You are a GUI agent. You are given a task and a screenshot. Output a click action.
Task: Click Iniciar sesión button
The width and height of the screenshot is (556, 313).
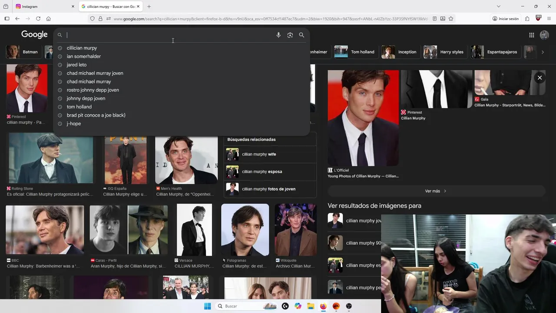click(506, 19)
